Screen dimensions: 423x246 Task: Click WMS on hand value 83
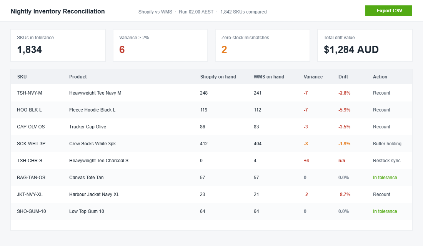(x=256, y=127)
